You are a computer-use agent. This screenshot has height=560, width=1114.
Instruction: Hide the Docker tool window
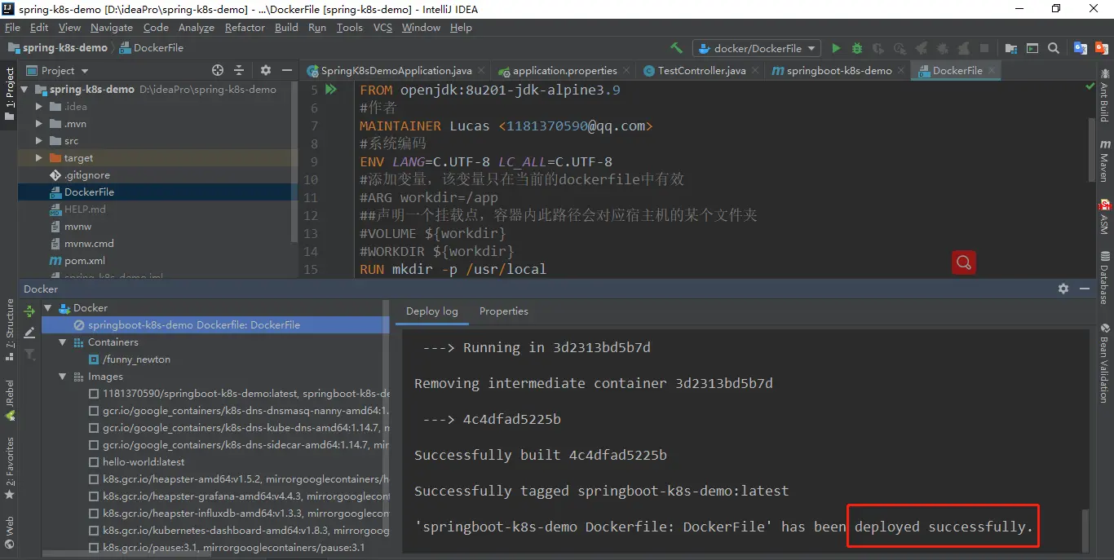[x=1085, y=289]
